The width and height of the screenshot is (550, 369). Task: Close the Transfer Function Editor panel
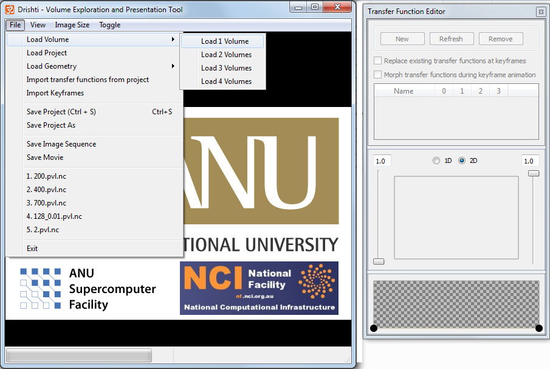click(541, 12)
